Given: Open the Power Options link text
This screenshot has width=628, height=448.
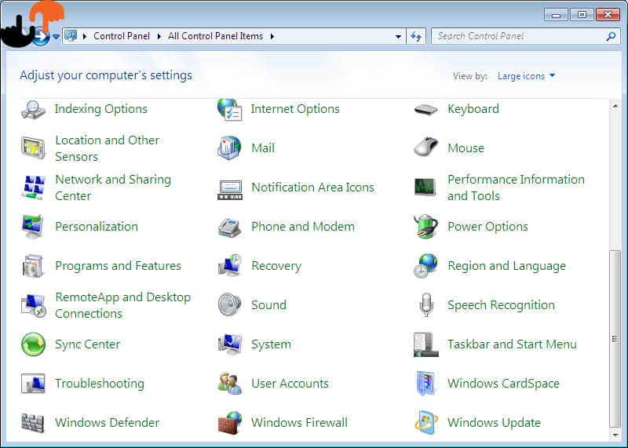Looking at the screenshot, I should pos(487,227).
